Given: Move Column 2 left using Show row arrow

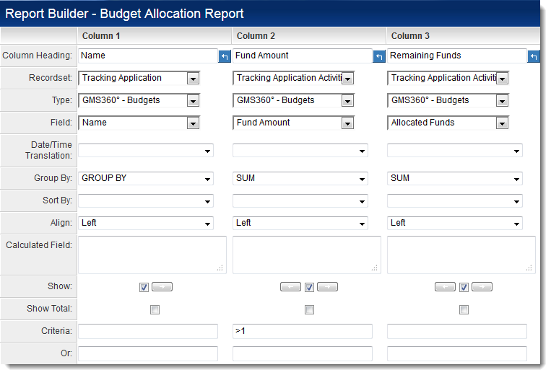Looking at the screenshot, I should click(290, 287).
